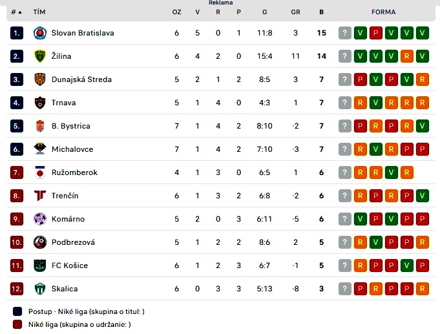440x334 pixels.
Task: Click the Trnava team name
Action: pos(64,103)
